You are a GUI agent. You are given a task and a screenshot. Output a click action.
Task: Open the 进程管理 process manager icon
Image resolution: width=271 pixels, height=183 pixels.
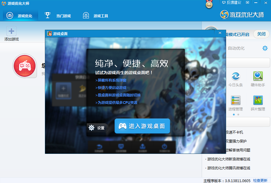point(236,101)
